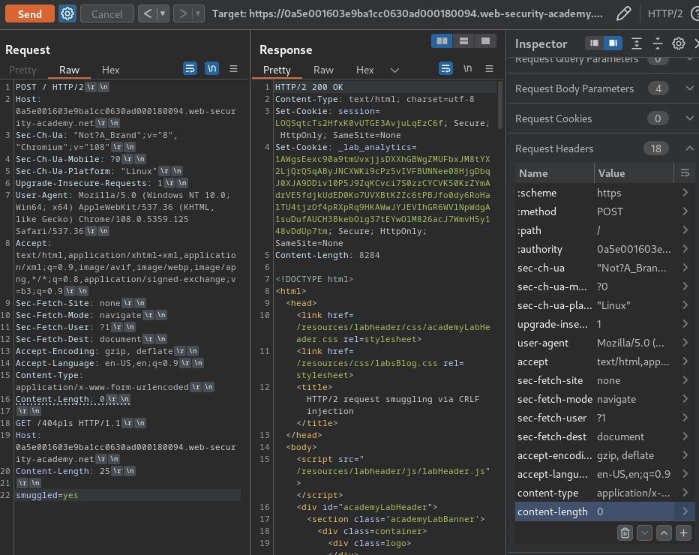Add new header plus icon
This screenshot has height=555, width=699.
point(683,532)
